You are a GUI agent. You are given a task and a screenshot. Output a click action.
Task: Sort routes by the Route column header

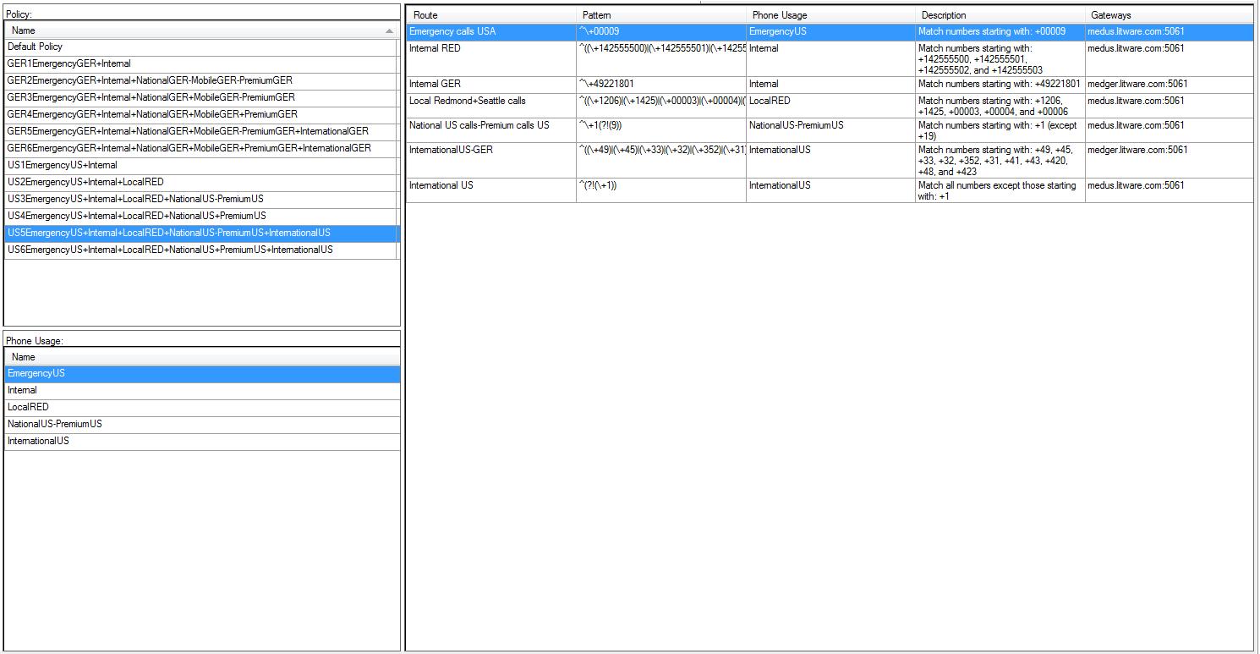point(491,15)
